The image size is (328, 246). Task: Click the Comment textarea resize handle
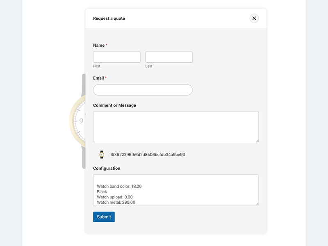[x=257, y=140]
